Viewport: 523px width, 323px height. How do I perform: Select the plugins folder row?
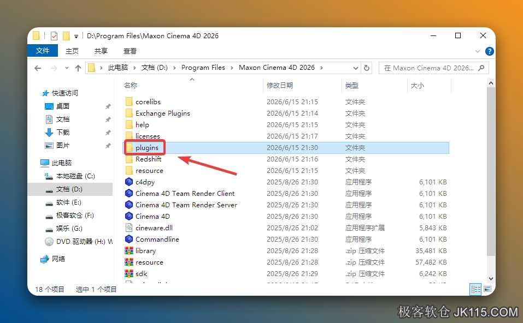tap(286, 147)
